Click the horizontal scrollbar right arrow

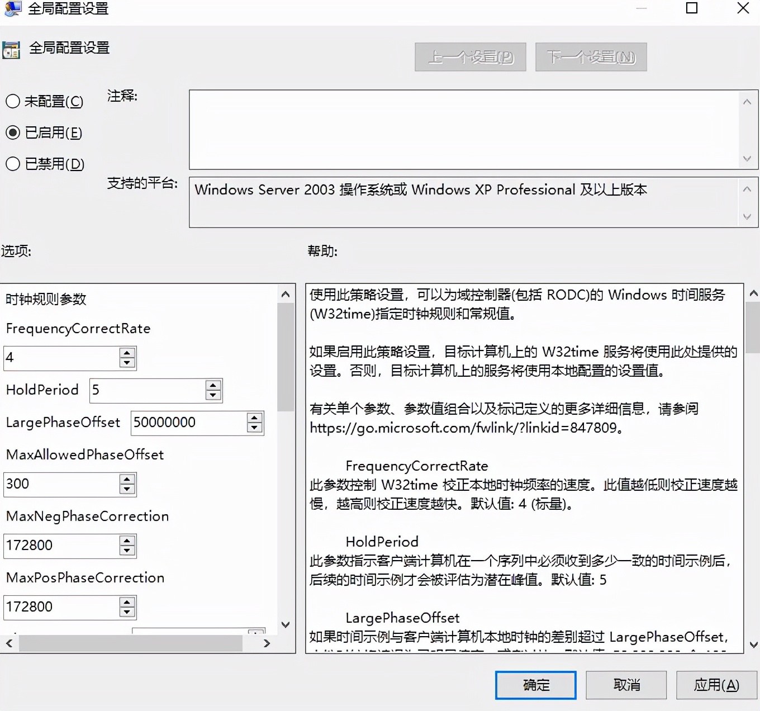click(x=266, y=643)
